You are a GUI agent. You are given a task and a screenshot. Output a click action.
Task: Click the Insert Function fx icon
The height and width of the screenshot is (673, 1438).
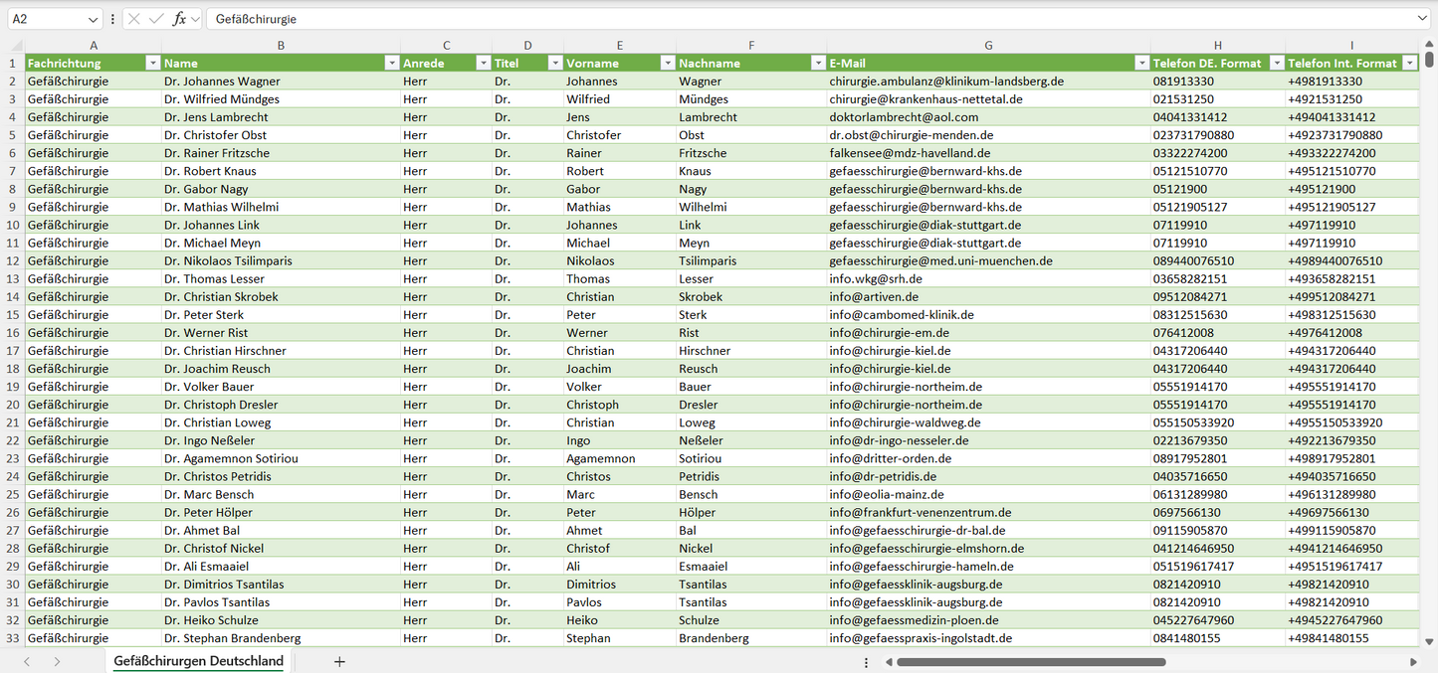click(179, 19)
